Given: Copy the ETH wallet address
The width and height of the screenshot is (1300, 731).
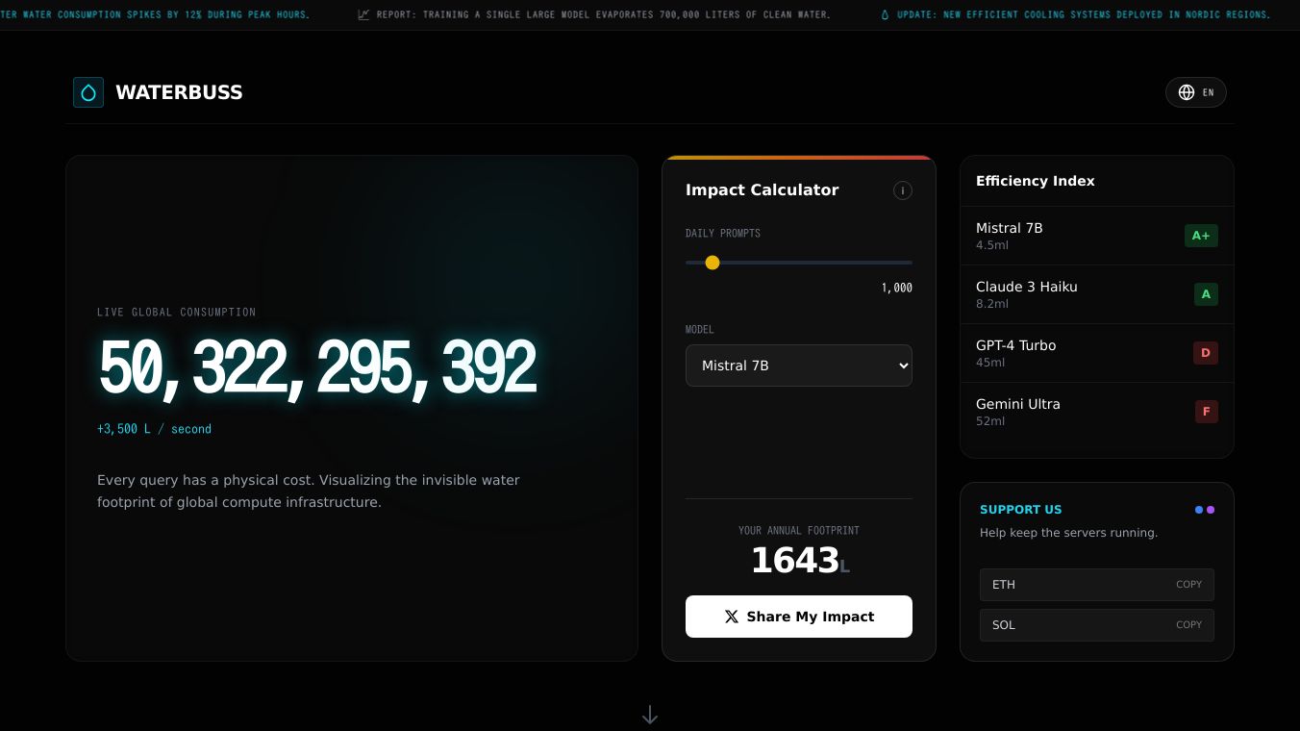Looking at the screenshot, I should (x=1189, y=584).
